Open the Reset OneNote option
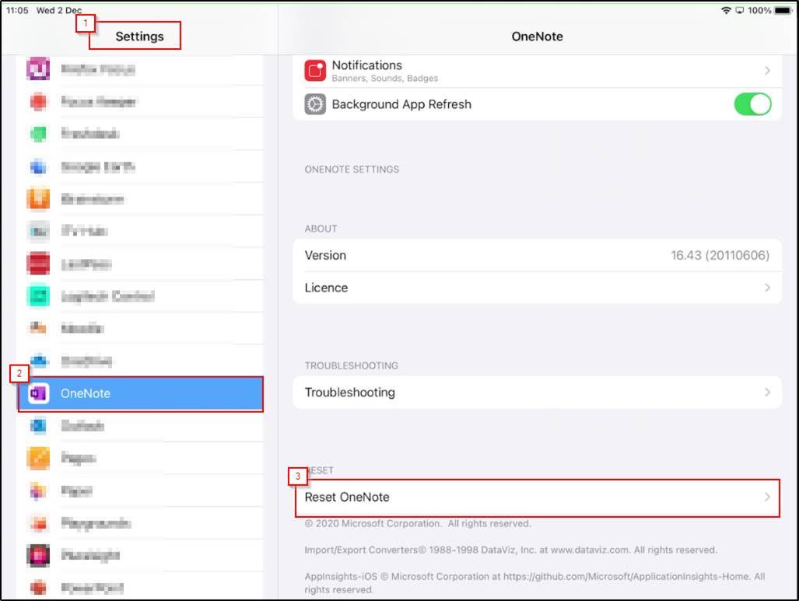The image size is (799, 601). click(538, 498)
